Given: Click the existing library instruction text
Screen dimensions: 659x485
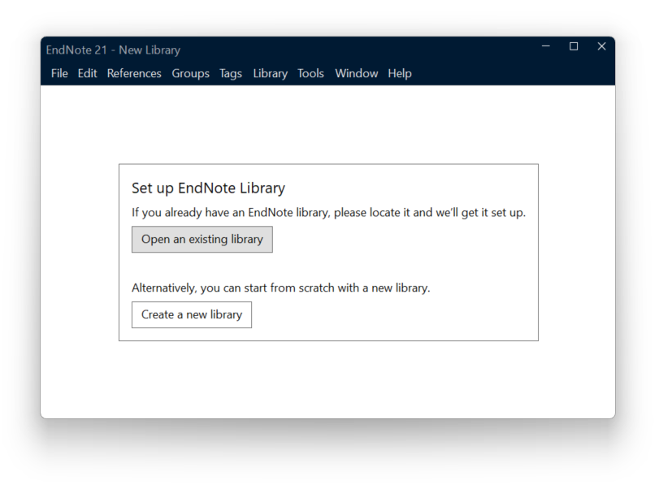Looking at the screenshot, I should 328,212.
